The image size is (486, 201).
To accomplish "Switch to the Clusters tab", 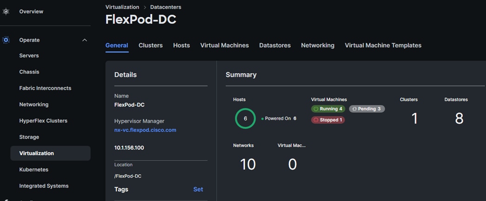I will 151,45.
